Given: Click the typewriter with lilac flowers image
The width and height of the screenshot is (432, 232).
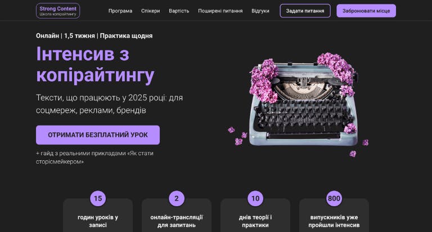Looking at the screenshot, I should click(299, 104).
